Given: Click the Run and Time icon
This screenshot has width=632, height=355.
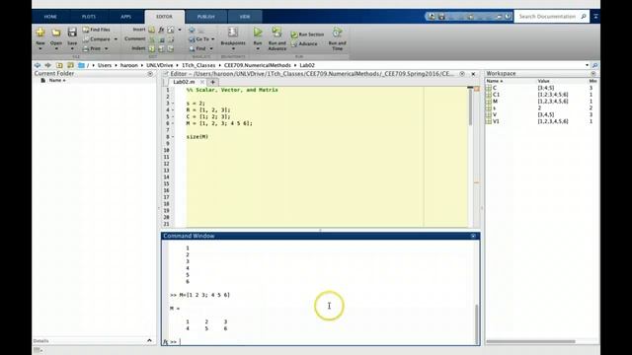Looking at the screenshot, I should (x=338, y=32).
